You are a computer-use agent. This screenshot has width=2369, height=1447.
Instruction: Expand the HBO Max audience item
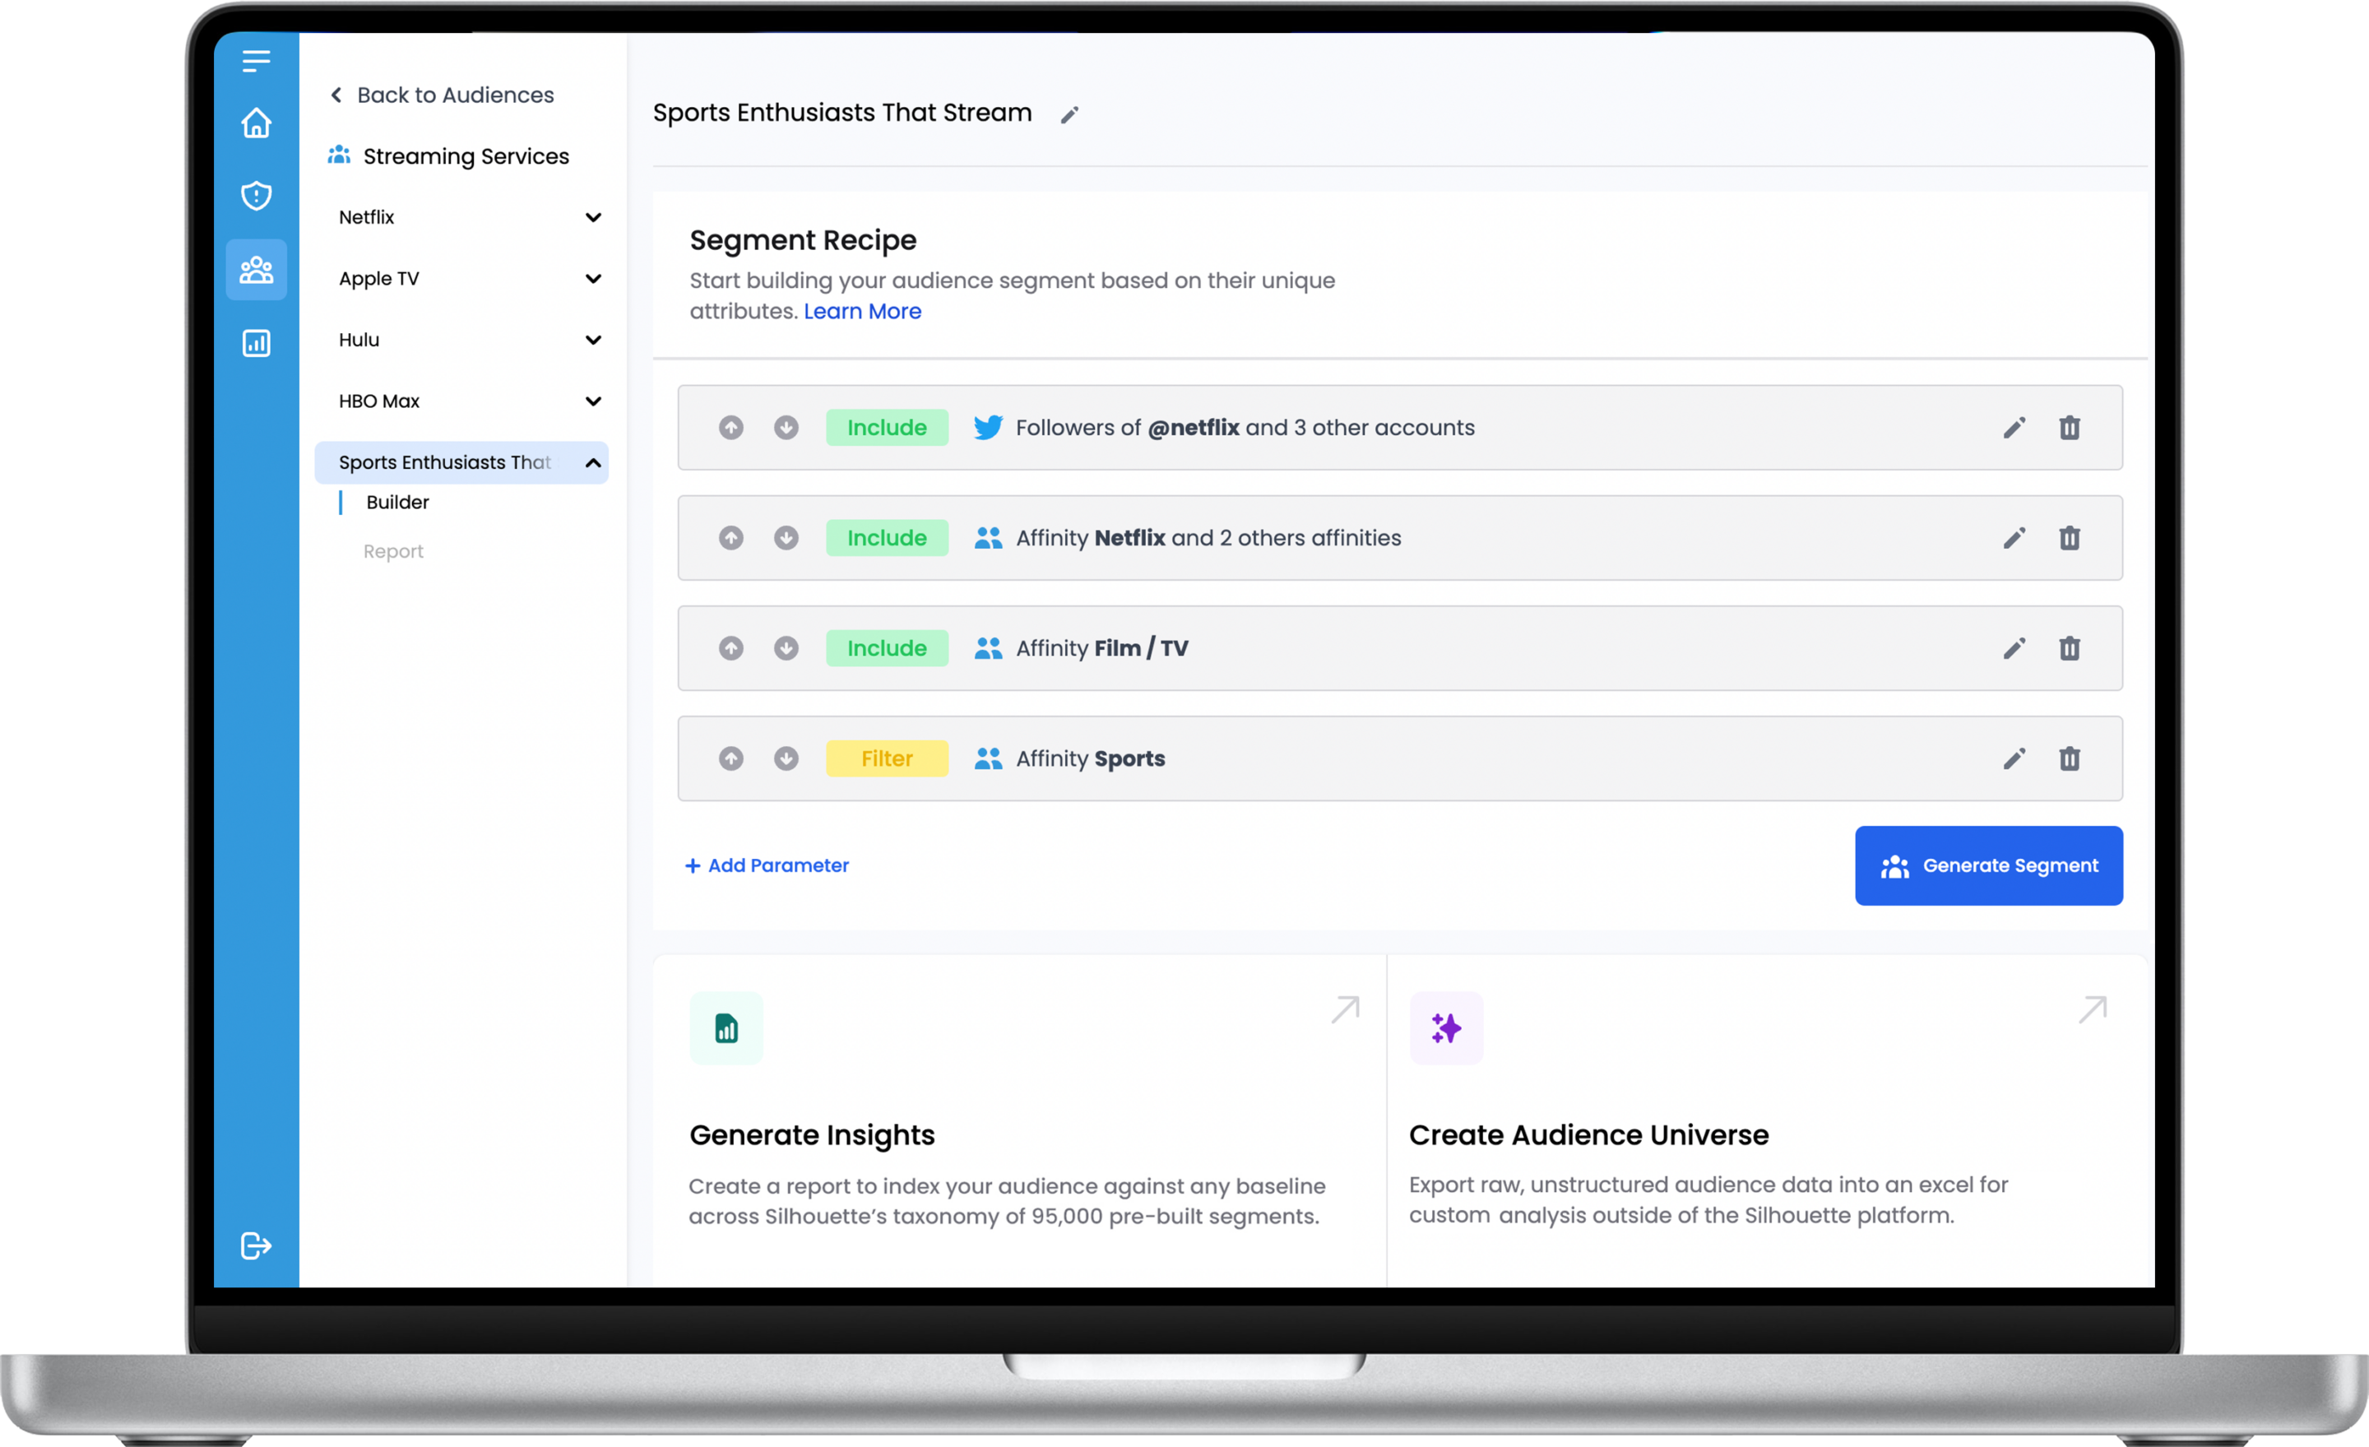(593, 401)
